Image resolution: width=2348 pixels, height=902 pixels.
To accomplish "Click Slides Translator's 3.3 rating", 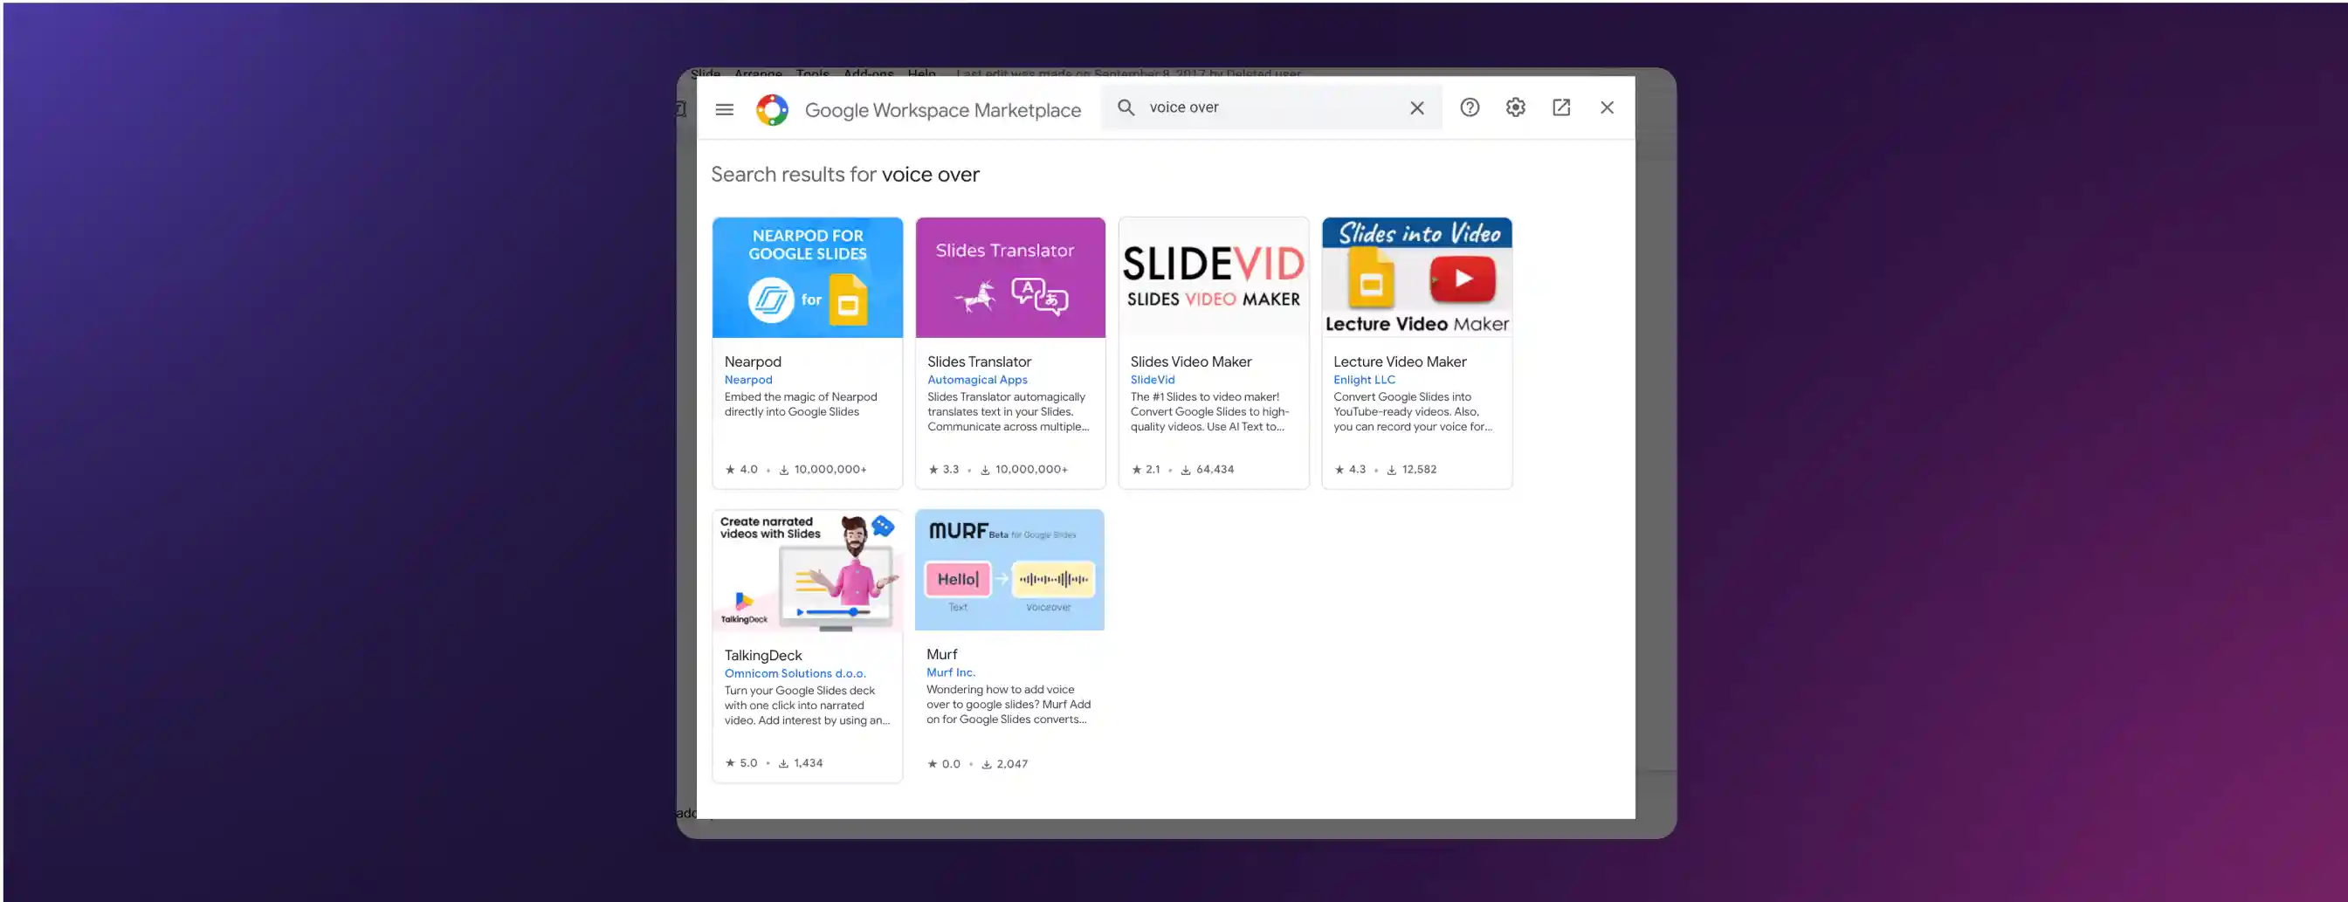I will 943,469.
